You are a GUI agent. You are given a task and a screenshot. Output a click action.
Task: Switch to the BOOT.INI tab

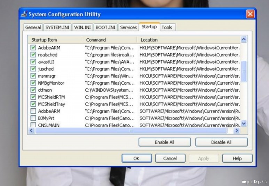[105, 27]
